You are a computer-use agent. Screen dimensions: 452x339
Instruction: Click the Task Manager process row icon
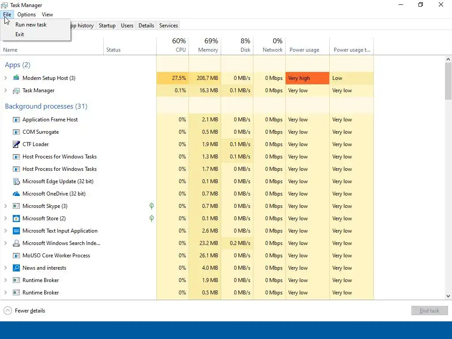click(x=16, y=90)
